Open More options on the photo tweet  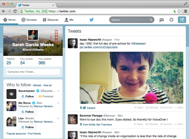click(x=179, y=108)
